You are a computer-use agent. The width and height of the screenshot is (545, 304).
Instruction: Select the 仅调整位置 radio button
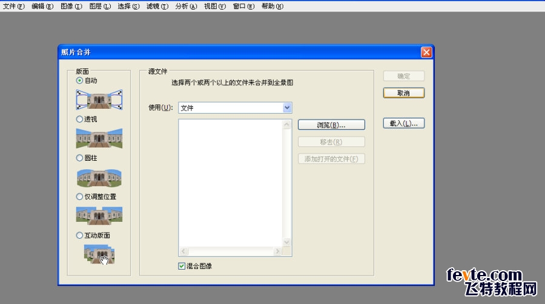(79, 196)
